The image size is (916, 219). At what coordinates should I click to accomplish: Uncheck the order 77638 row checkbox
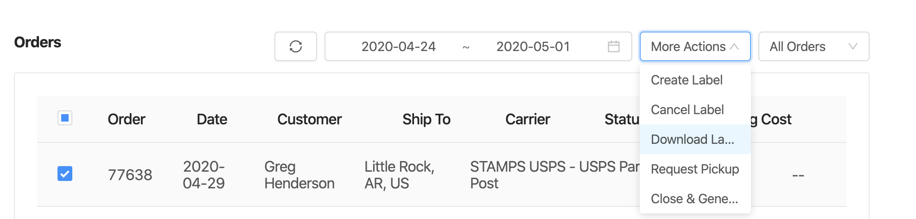point(65,174)
